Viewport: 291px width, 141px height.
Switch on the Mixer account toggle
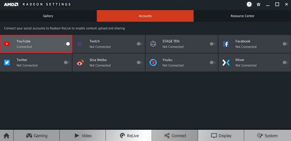pyautogui.click(x=285, y=62)
